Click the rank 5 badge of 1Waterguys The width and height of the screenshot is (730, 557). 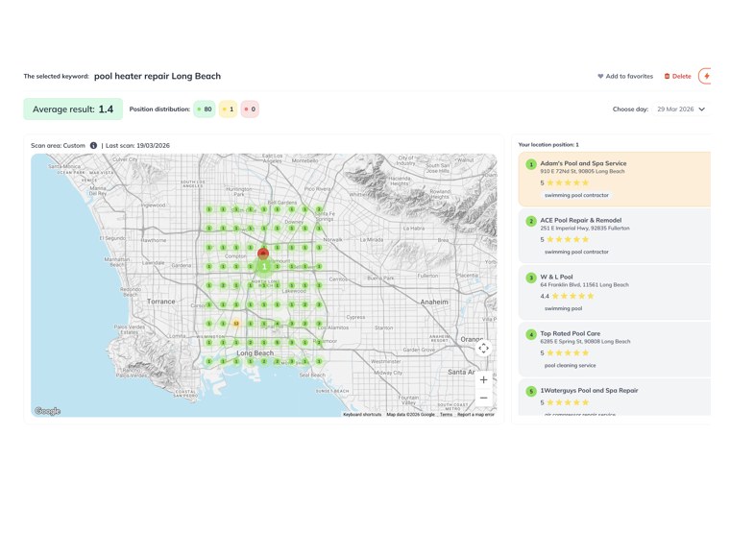tap(531, 392)
